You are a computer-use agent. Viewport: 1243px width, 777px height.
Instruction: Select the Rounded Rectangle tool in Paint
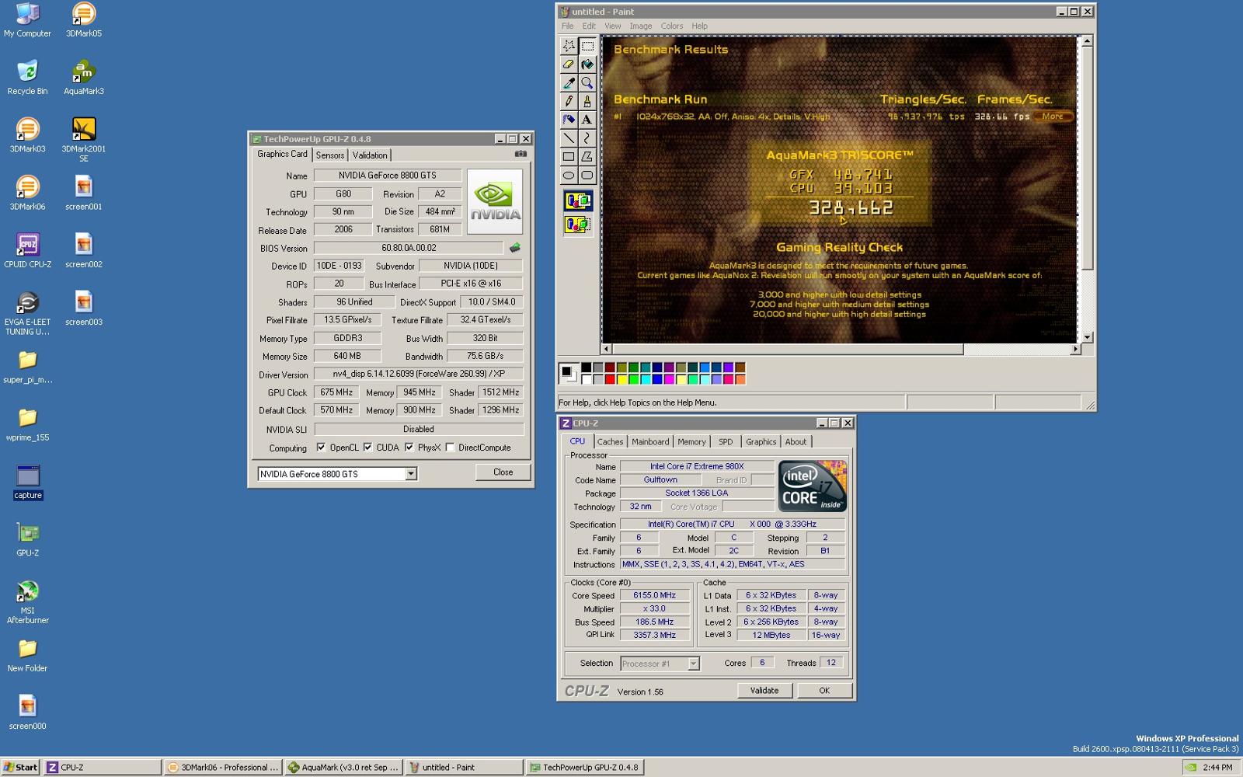point(587,176)
